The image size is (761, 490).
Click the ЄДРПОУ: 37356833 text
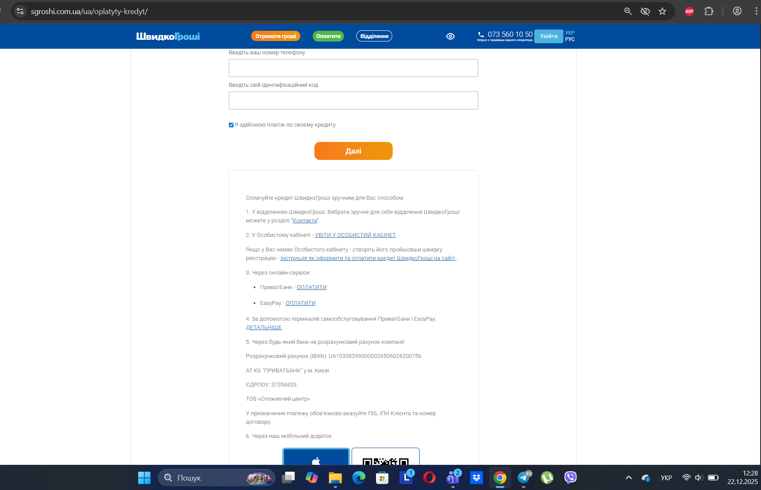tap(271, 385)
